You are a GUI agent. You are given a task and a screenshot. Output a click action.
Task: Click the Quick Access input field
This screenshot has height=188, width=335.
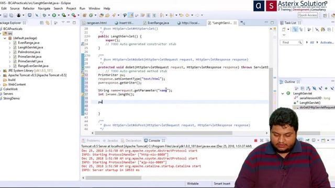[308, 15]
